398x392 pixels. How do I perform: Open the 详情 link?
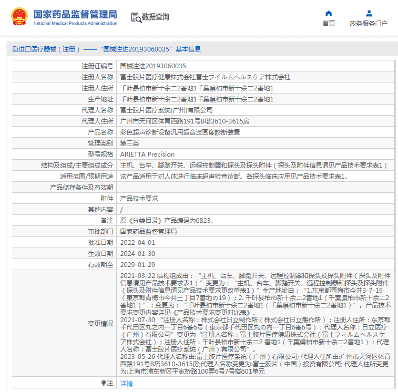tap(126, 384)
